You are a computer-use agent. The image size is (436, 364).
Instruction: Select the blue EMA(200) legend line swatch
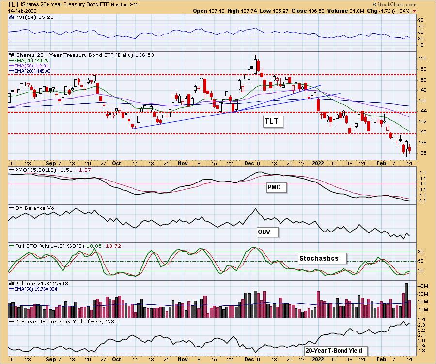click(12, 71)
